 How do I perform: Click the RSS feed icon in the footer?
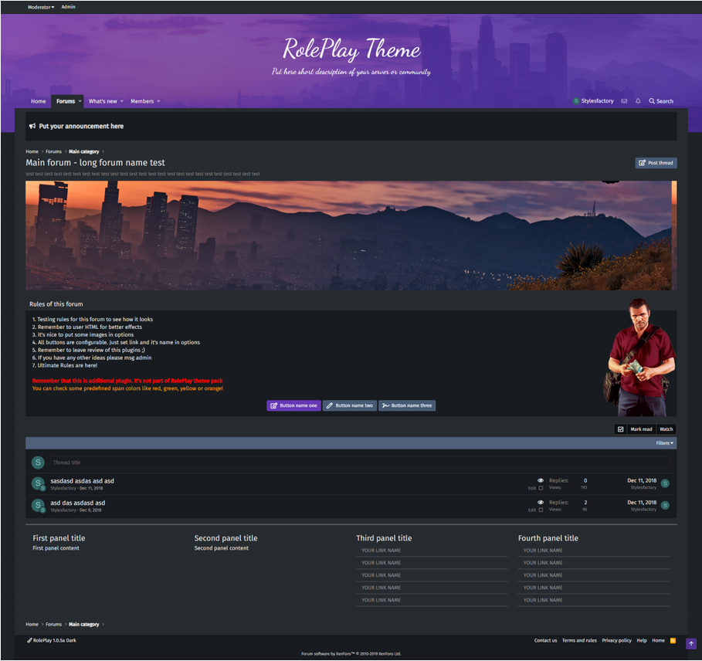pos(673,640)
